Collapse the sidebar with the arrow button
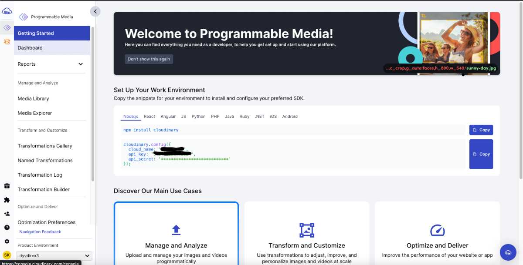 95,12
